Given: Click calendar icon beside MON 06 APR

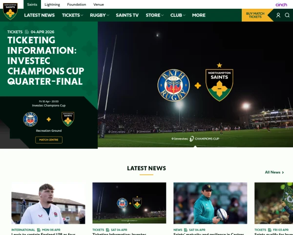Looking at the screenshot, I should coord(39,230).
